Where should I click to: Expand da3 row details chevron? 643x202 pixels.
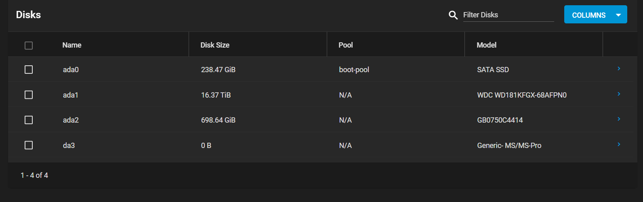click(619, 144)
